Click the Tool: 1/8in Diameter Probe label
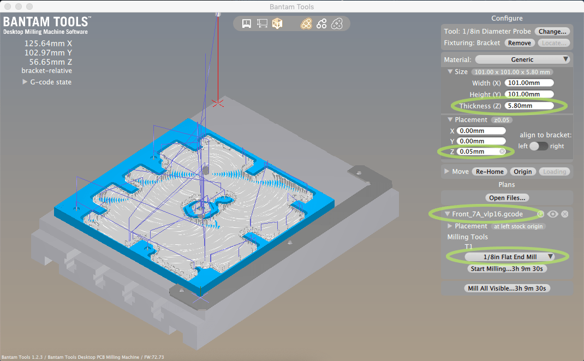 pyautogui.click(x=487, y=32)
